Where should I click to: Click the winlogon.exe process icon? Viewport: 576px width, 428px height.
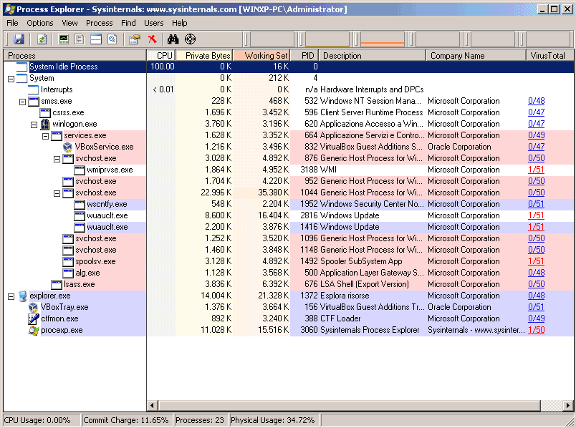pyautogui.click(x=45, y=124)
